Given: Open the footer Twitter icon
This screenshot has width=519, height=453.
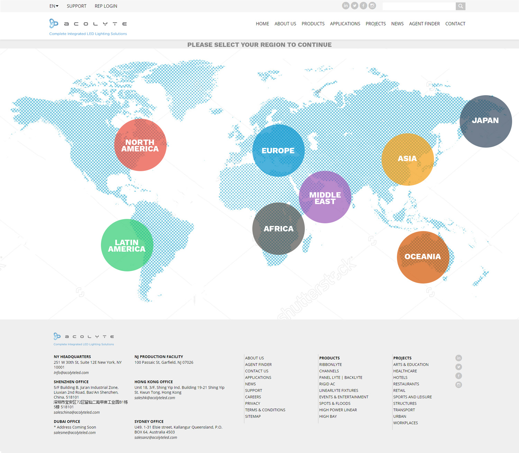Looking at the screenshot, I should click(x=459, y=367).
